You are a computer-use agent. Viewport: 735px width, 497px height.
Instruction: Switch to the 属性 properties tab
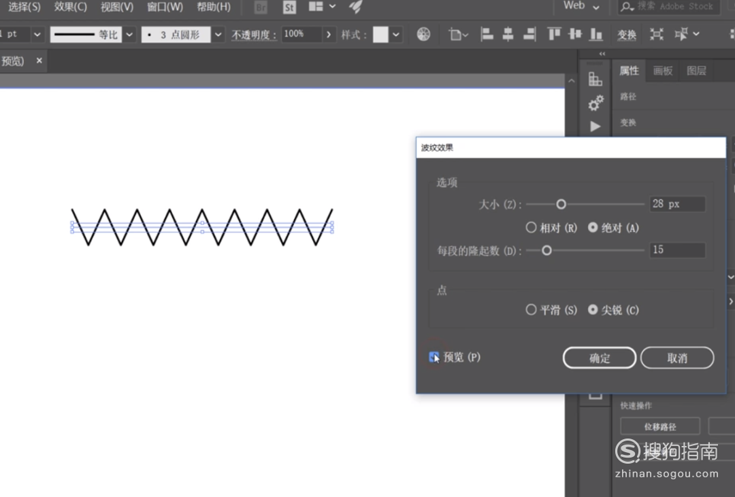click(x=629, y=71)
